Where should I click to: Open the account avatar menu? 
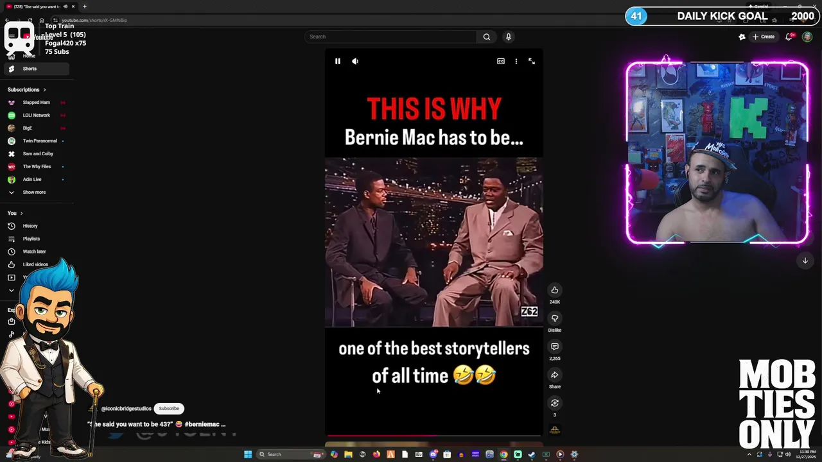point(807,37)
